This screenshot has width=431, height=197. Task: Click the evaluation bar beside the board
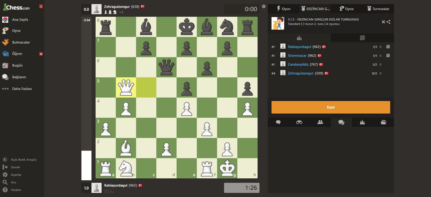(x=86, y=98)
